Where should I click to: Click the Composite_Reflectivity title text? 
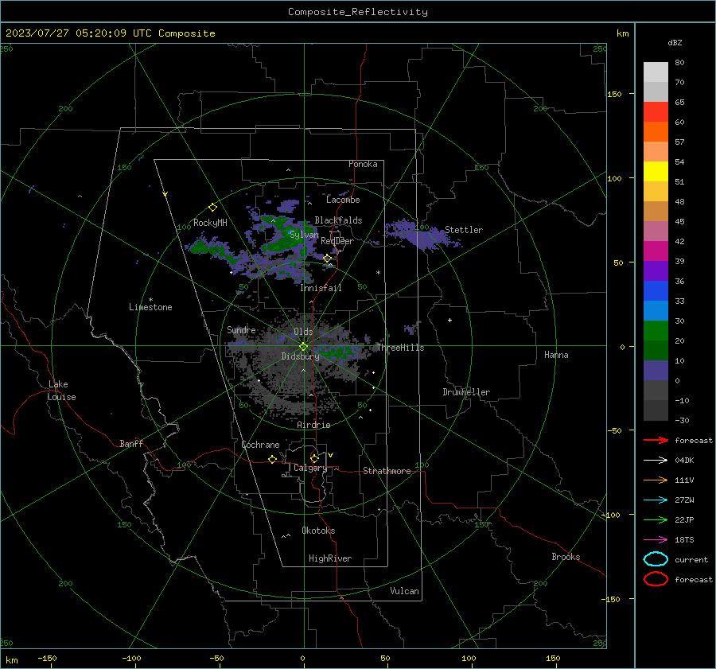(358, 12)
